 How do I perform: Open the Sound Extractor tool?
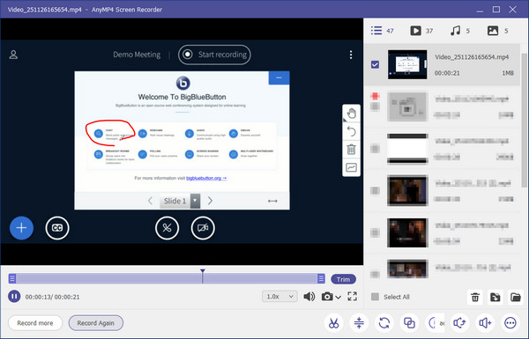pyautogui.click(x=459, y=323)
